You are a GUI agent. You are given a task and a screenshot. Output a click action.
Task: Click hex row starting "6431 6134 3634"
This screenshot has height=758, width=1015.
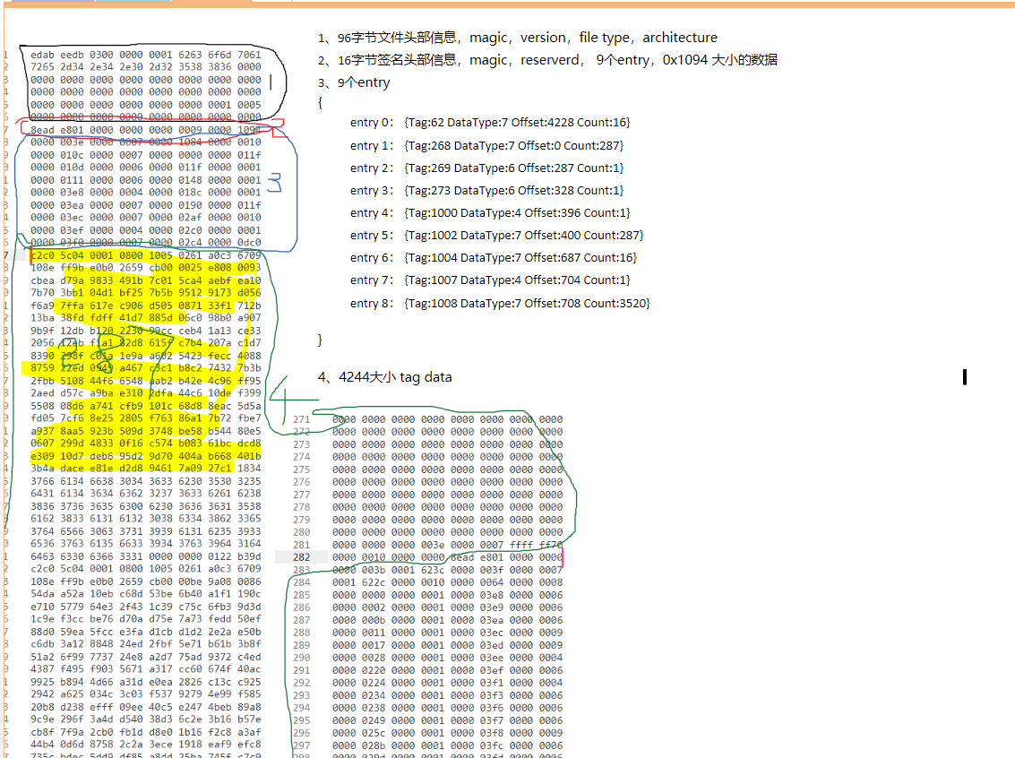pyautogui.click(x=146, y=494)
